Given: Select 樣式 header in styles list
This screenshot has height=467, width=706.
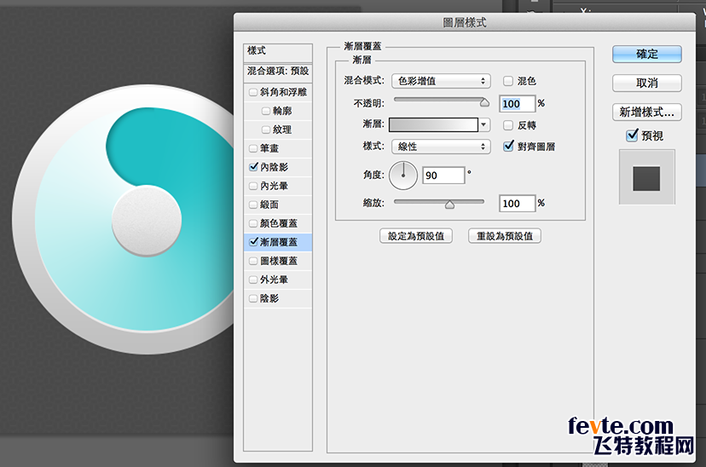Looking at the screenshot, I should [278, 52].
